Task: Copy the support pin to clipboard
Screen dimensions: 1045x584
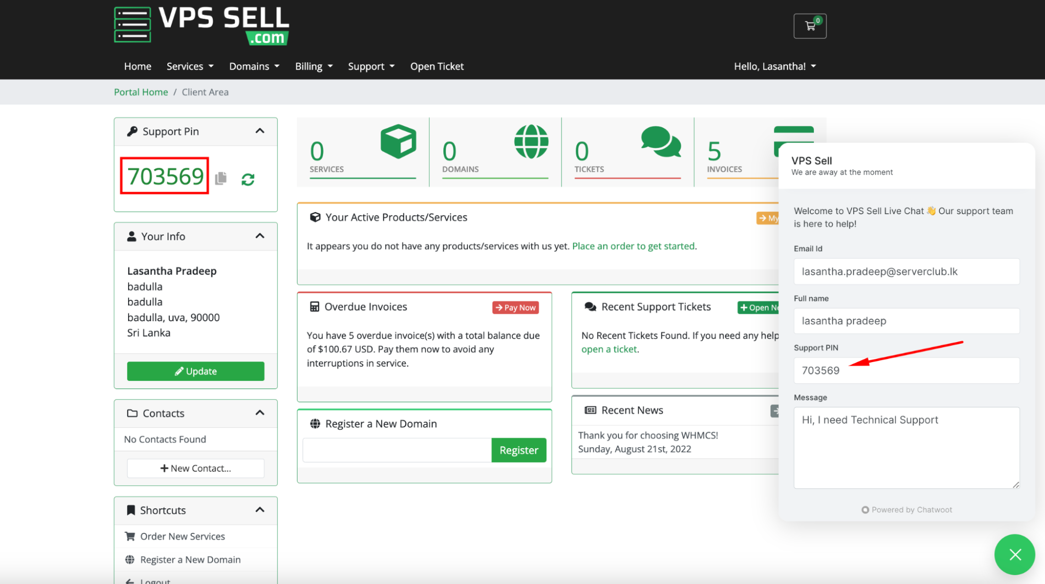Action: (x=221, y=178)
